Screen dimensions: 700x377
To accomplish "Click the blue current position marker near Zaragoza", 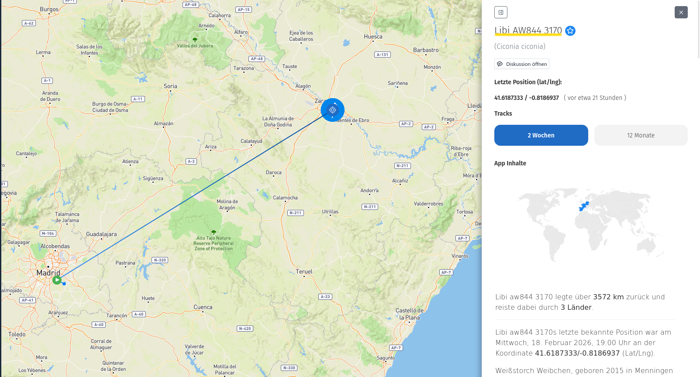I will [332, 110].
